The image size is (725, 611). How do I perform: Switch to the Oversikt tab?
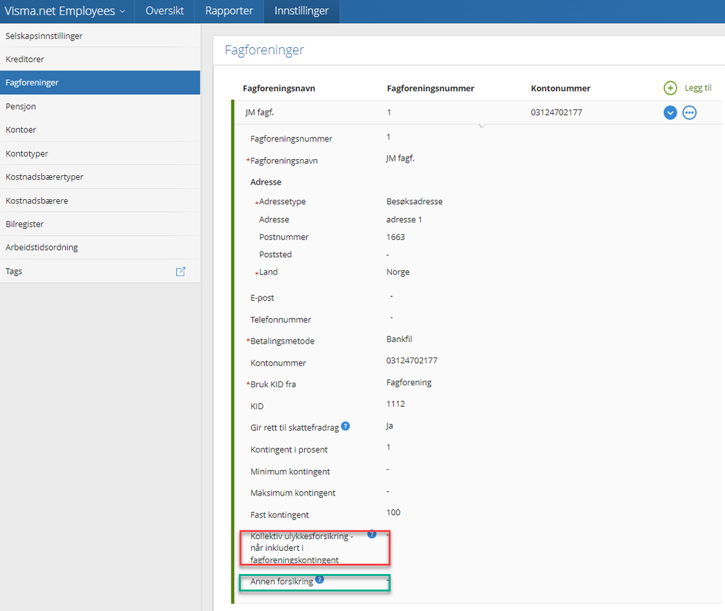click(x=165, y=11)
